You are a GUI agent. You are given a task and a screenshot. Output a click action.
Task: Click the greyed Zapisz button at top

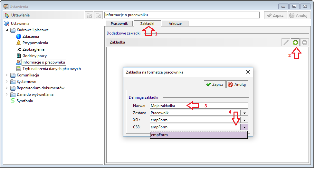pyautogui.click(x=275, y=15)
